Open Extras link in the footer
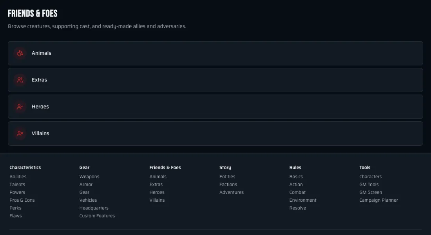 click(x=156, y=184)
